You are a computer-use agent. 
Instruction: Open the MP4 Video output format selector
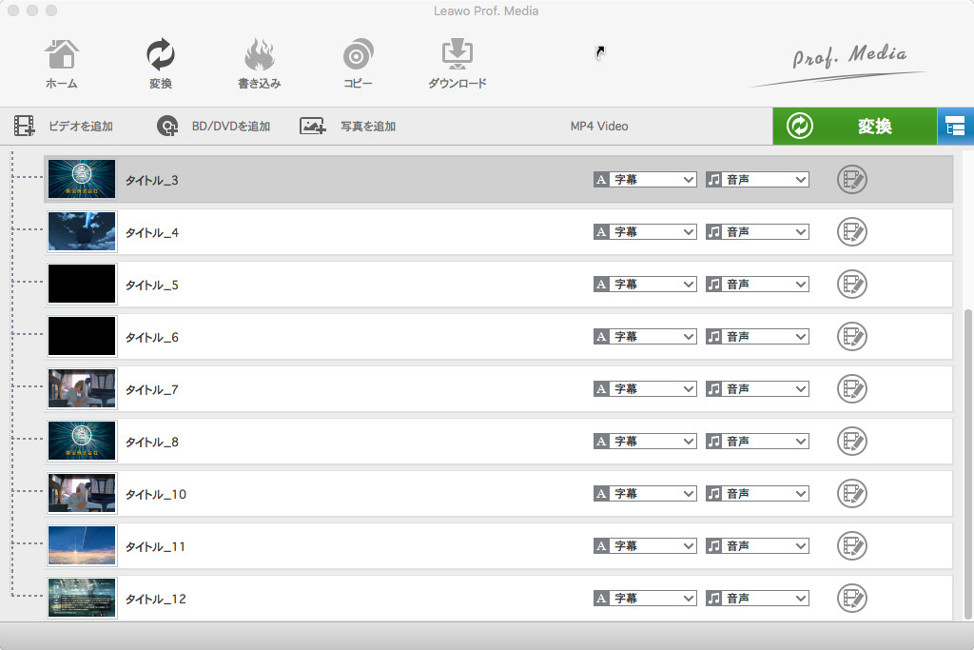pos(599,127)
